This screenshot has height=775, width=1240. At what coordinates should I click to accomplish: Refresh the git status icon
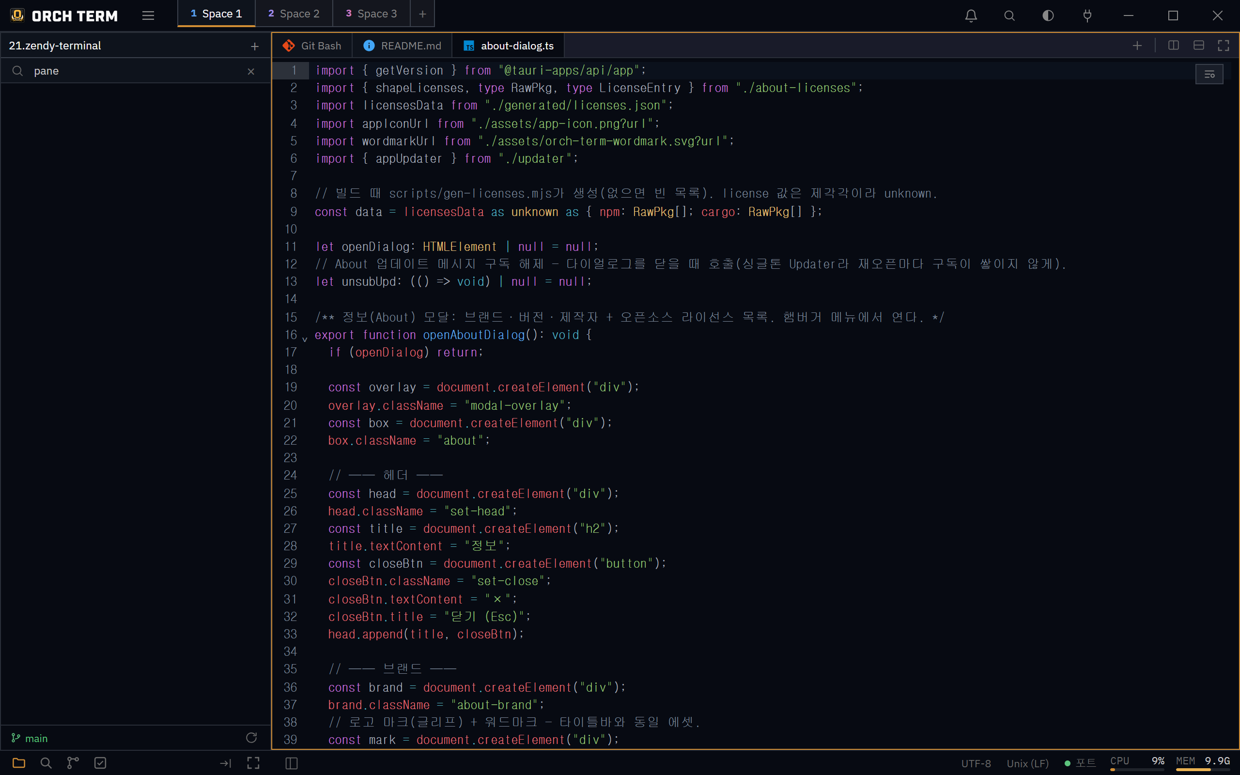[x=251, y=738]
